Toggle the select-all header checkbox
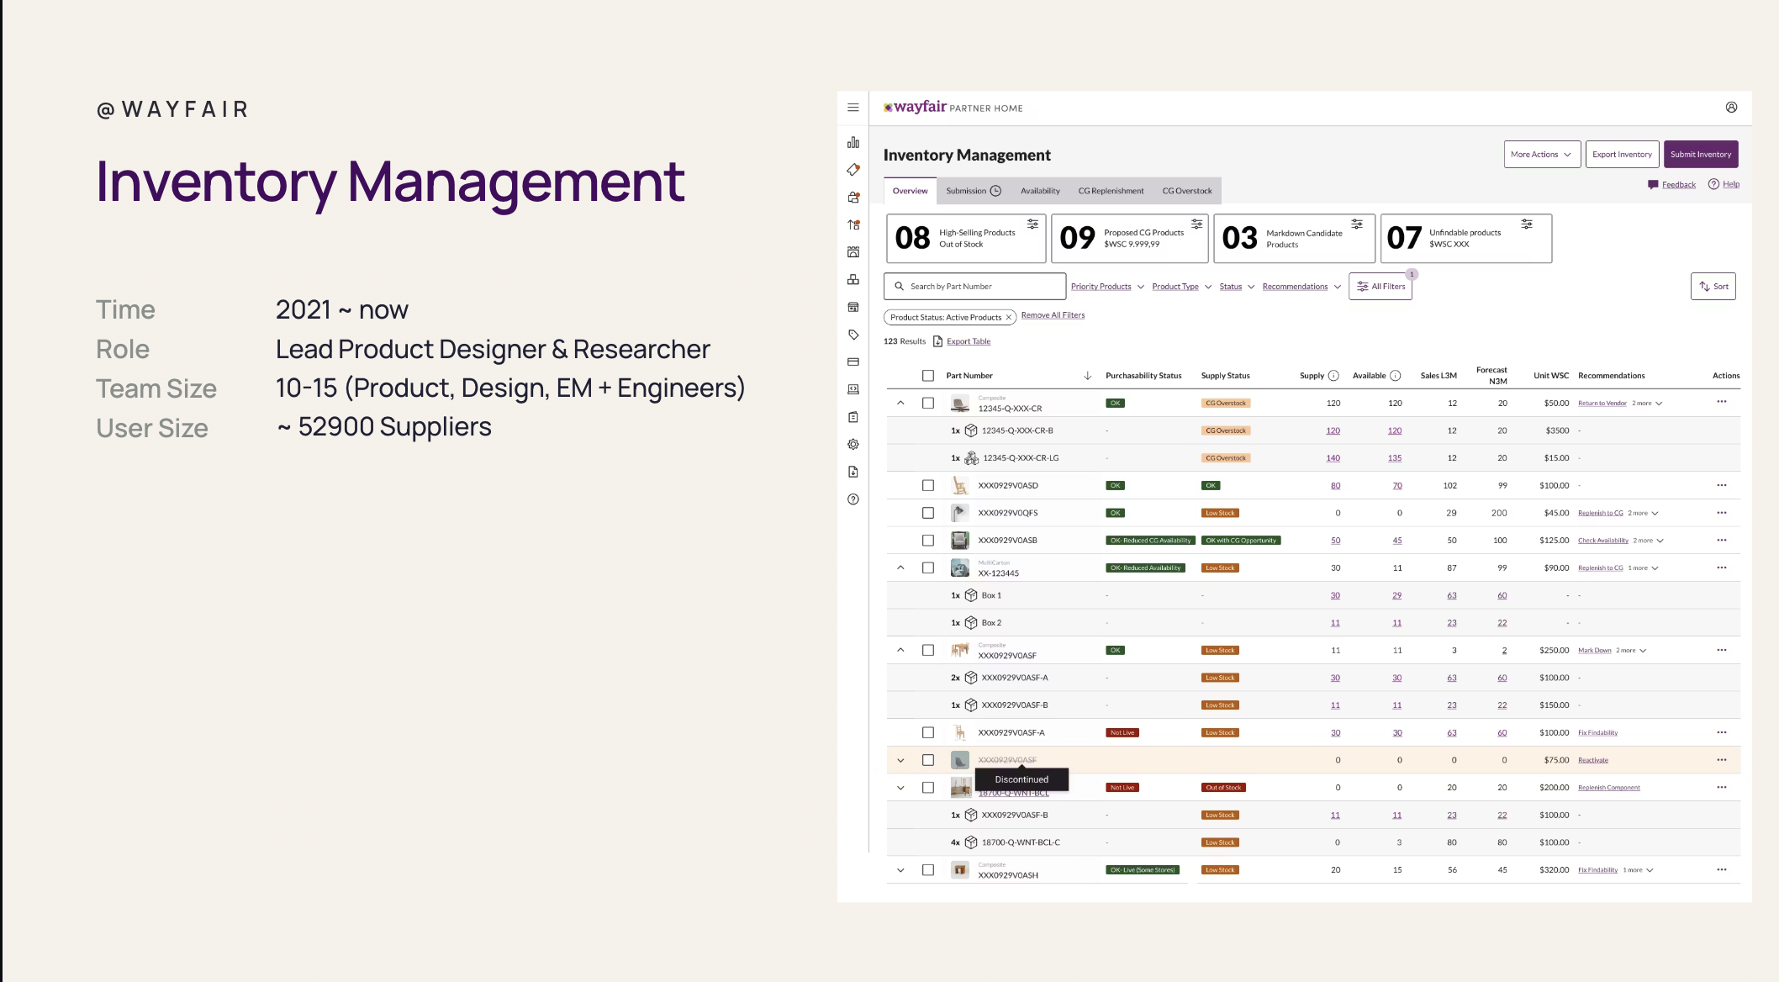Image resolution: width=1779 pixels, height=982 pixels. click(928, 376)
